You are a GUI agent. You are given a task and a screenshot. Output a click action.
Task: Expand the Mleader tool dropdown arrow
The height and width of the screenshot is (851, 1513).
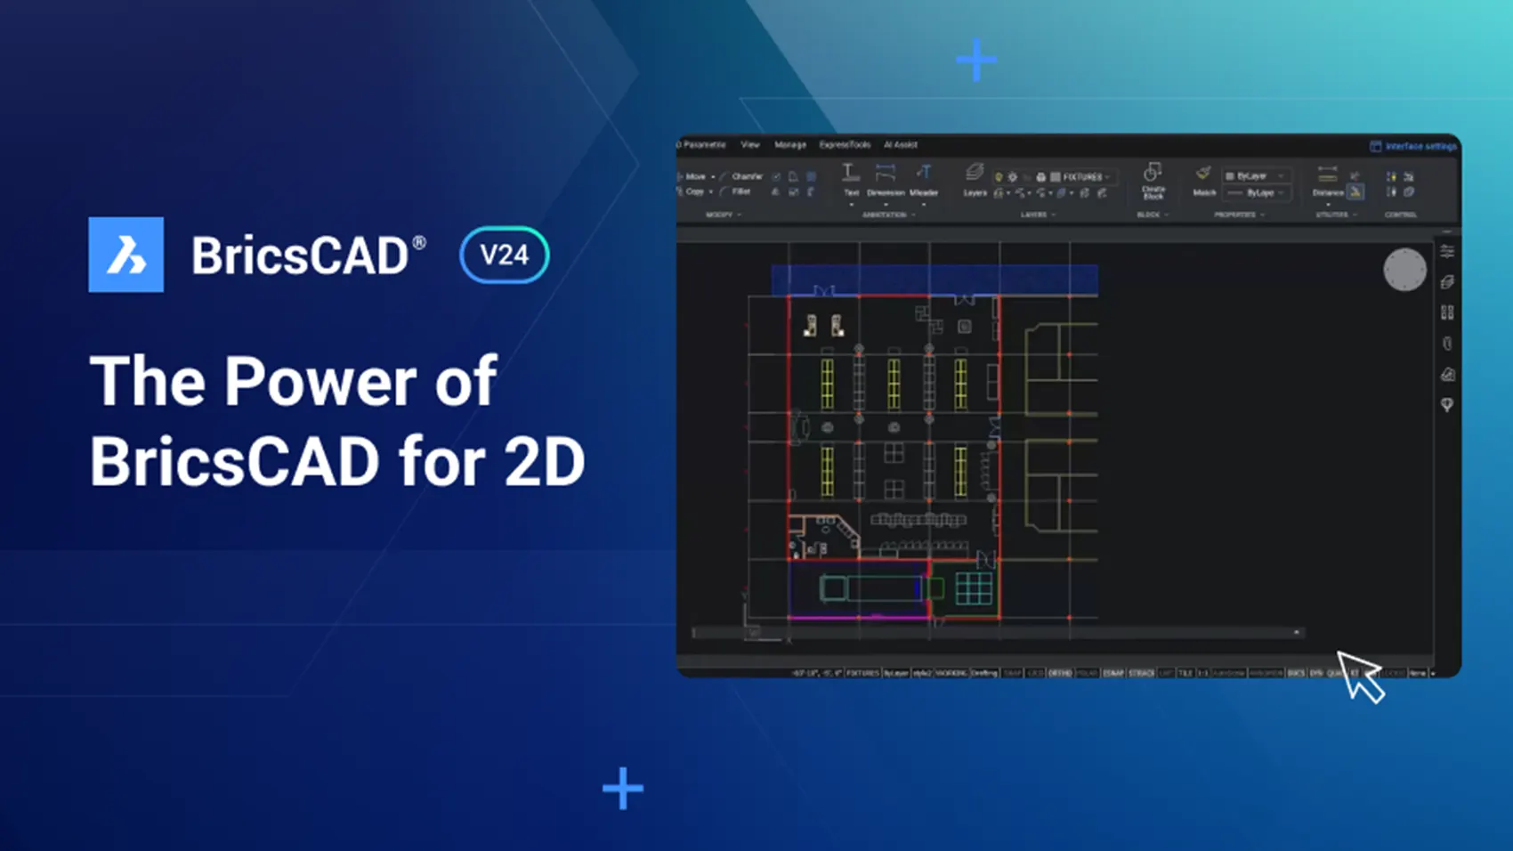tap(924, 205)
